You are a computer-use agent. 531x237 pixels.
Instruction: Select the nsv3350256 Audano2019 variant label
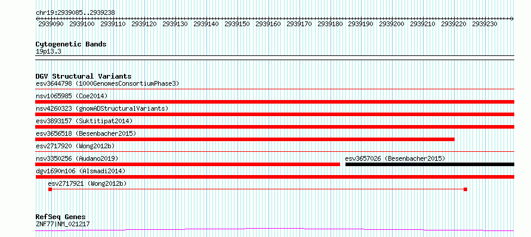(x=77, y=158)
